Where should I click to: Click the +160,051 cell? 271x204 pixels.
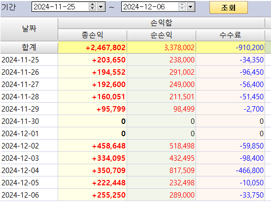[x=92, y=96]
